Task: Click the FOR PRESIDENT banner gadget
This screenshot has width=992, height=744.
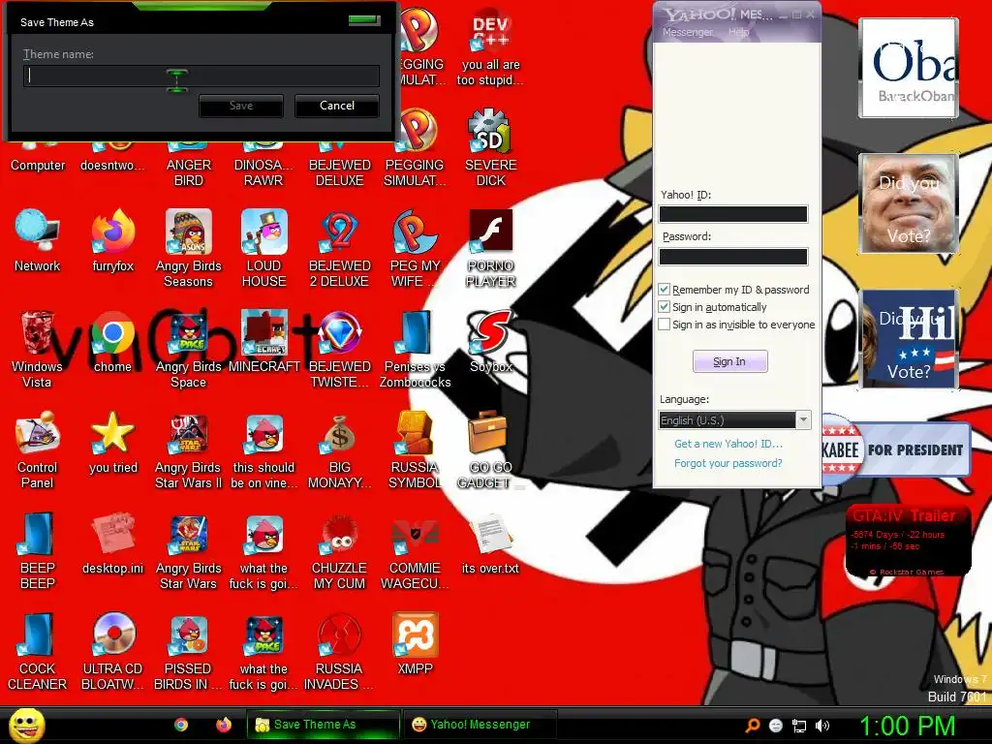Action: [x=896, y=449]
